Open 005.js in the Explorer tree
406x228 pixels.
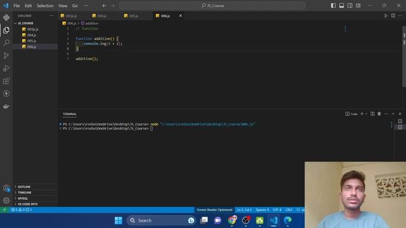click(x=32, y=41)
